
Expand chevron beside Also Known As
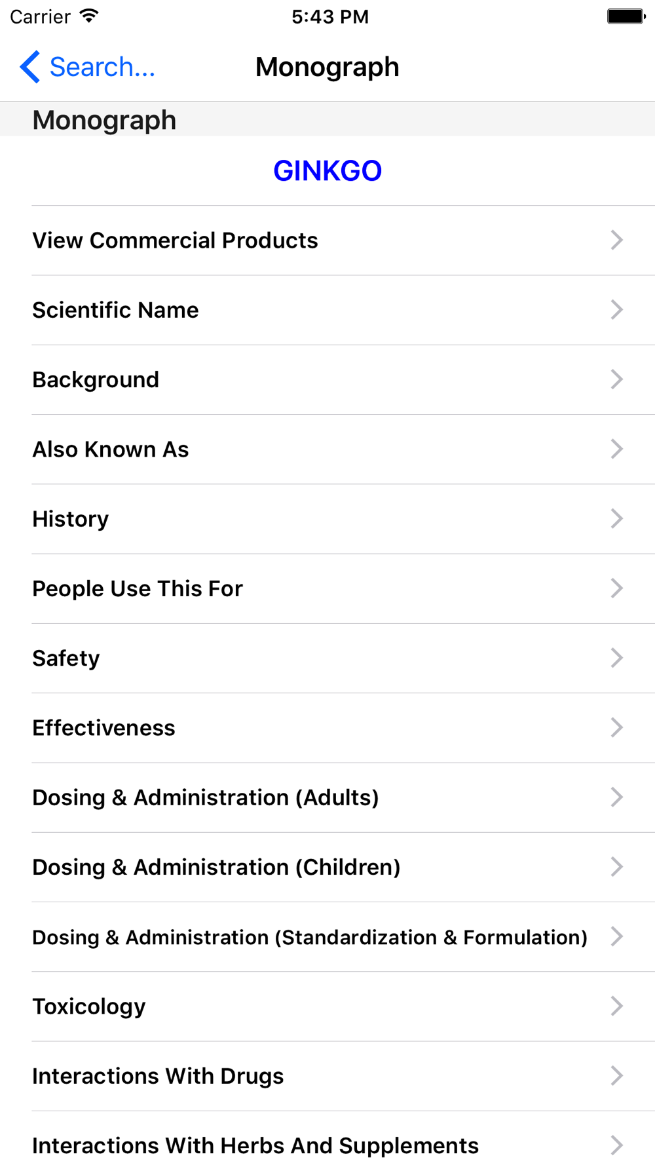(x=616, y=449)
